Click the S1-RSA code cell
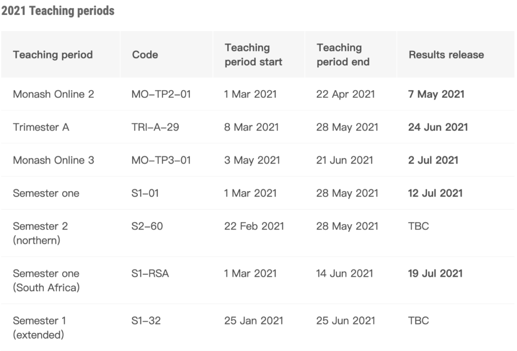 pos(150,274)
